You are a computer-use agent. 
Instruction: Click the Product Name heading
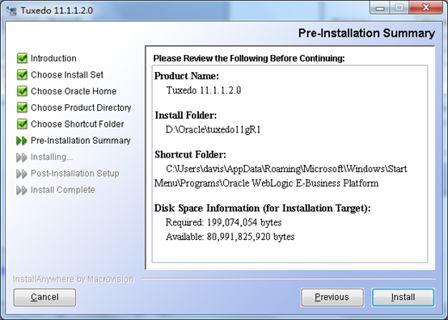[187, 76]
